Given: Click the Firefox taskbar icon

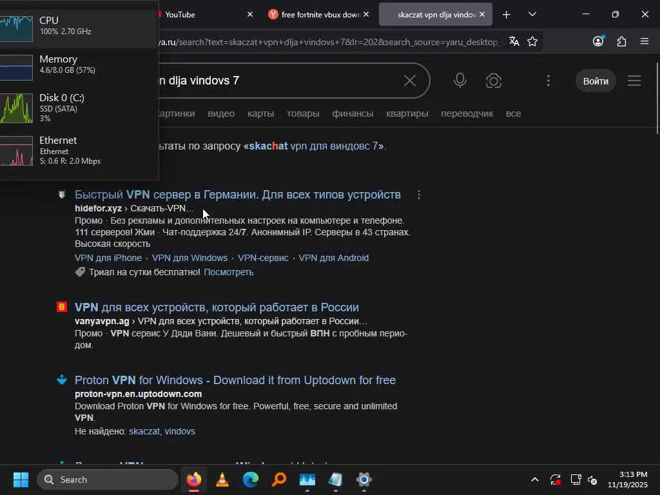Looking at the screenshot, I should pos(193,480).
